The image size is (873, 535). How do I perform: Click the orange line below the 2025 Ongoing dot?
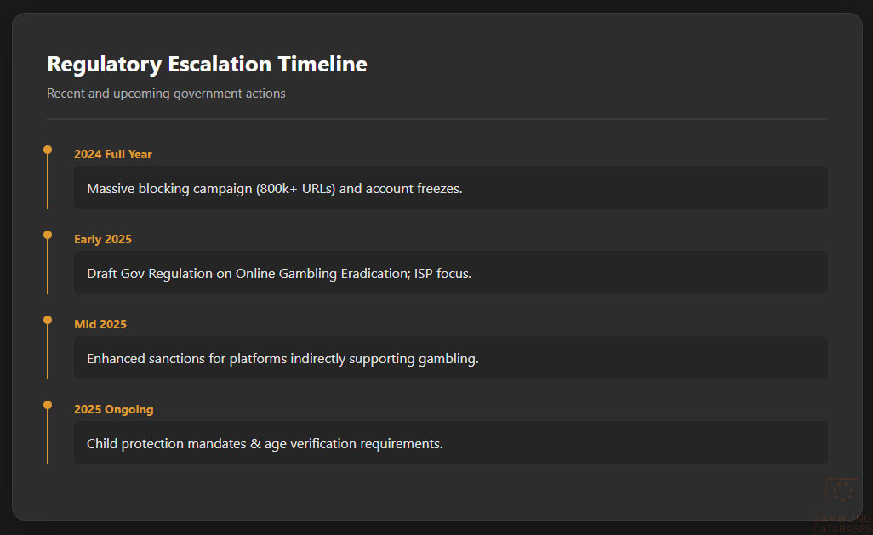[x=48, y=438]
